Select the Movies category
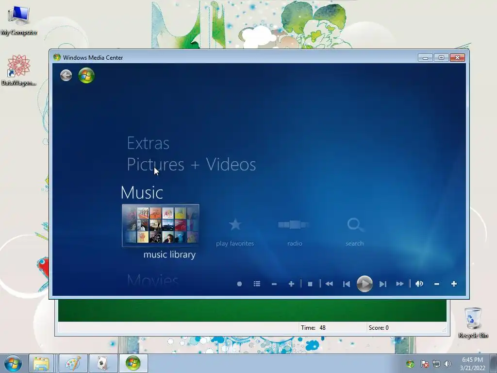The width and height of the screenshot is (497, 373). [x=153, y=280]
